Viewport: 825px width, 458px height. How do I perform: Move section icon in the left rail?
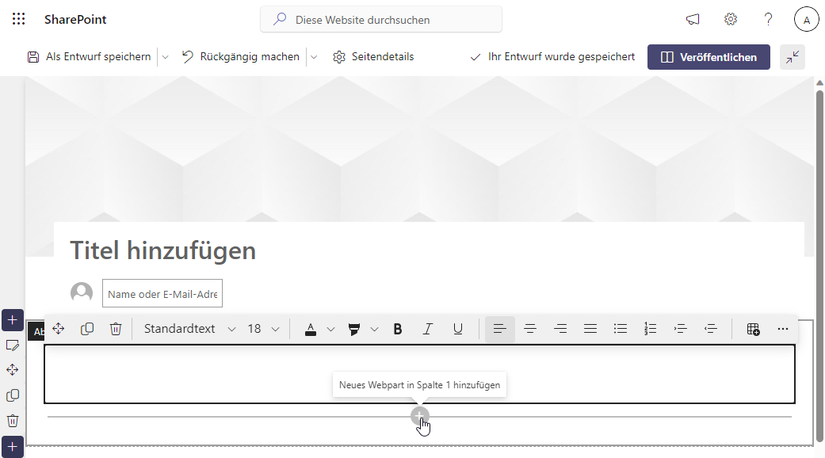click(13, 370)
